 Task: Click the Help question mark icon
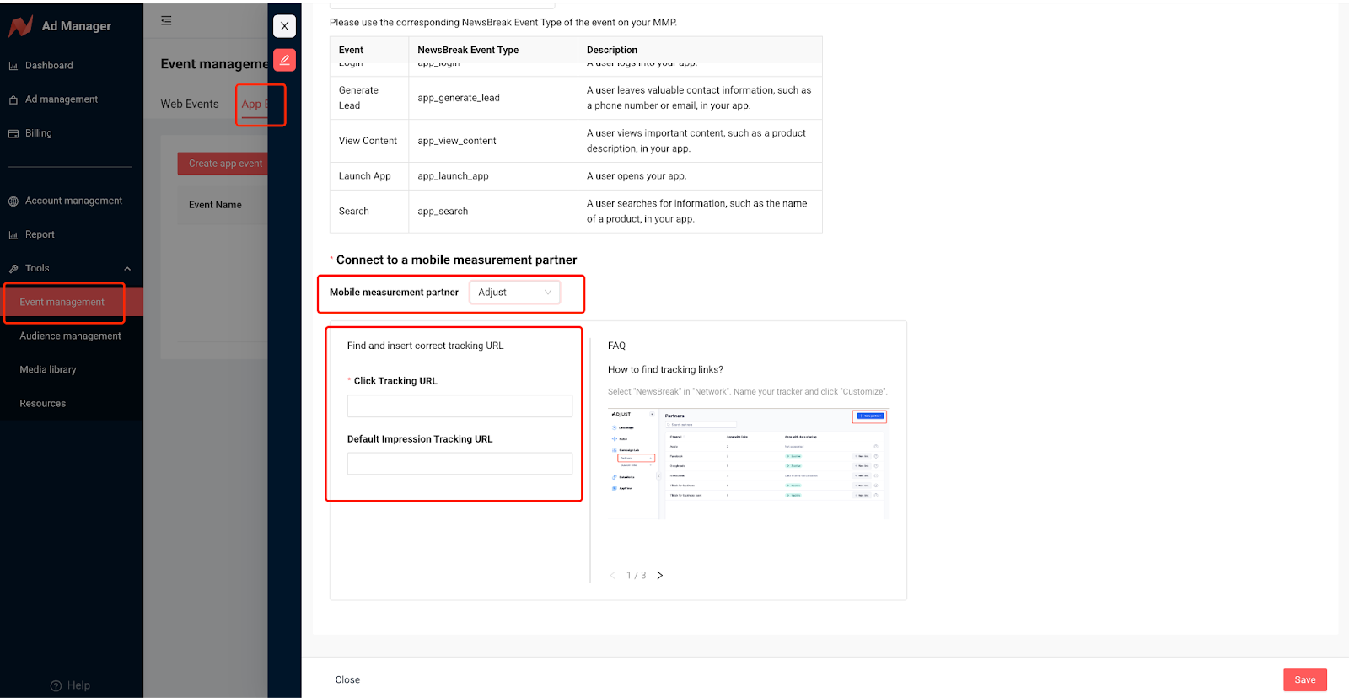(x=56, y=685)
